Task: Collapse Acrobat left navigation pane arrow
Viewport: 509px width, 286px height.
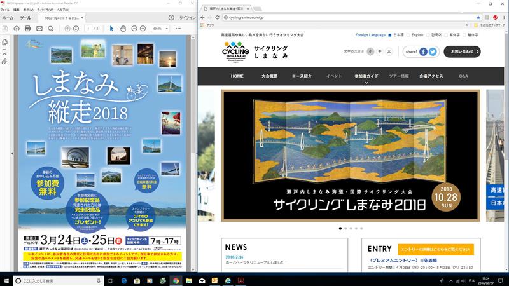Action: pos(12,153)
